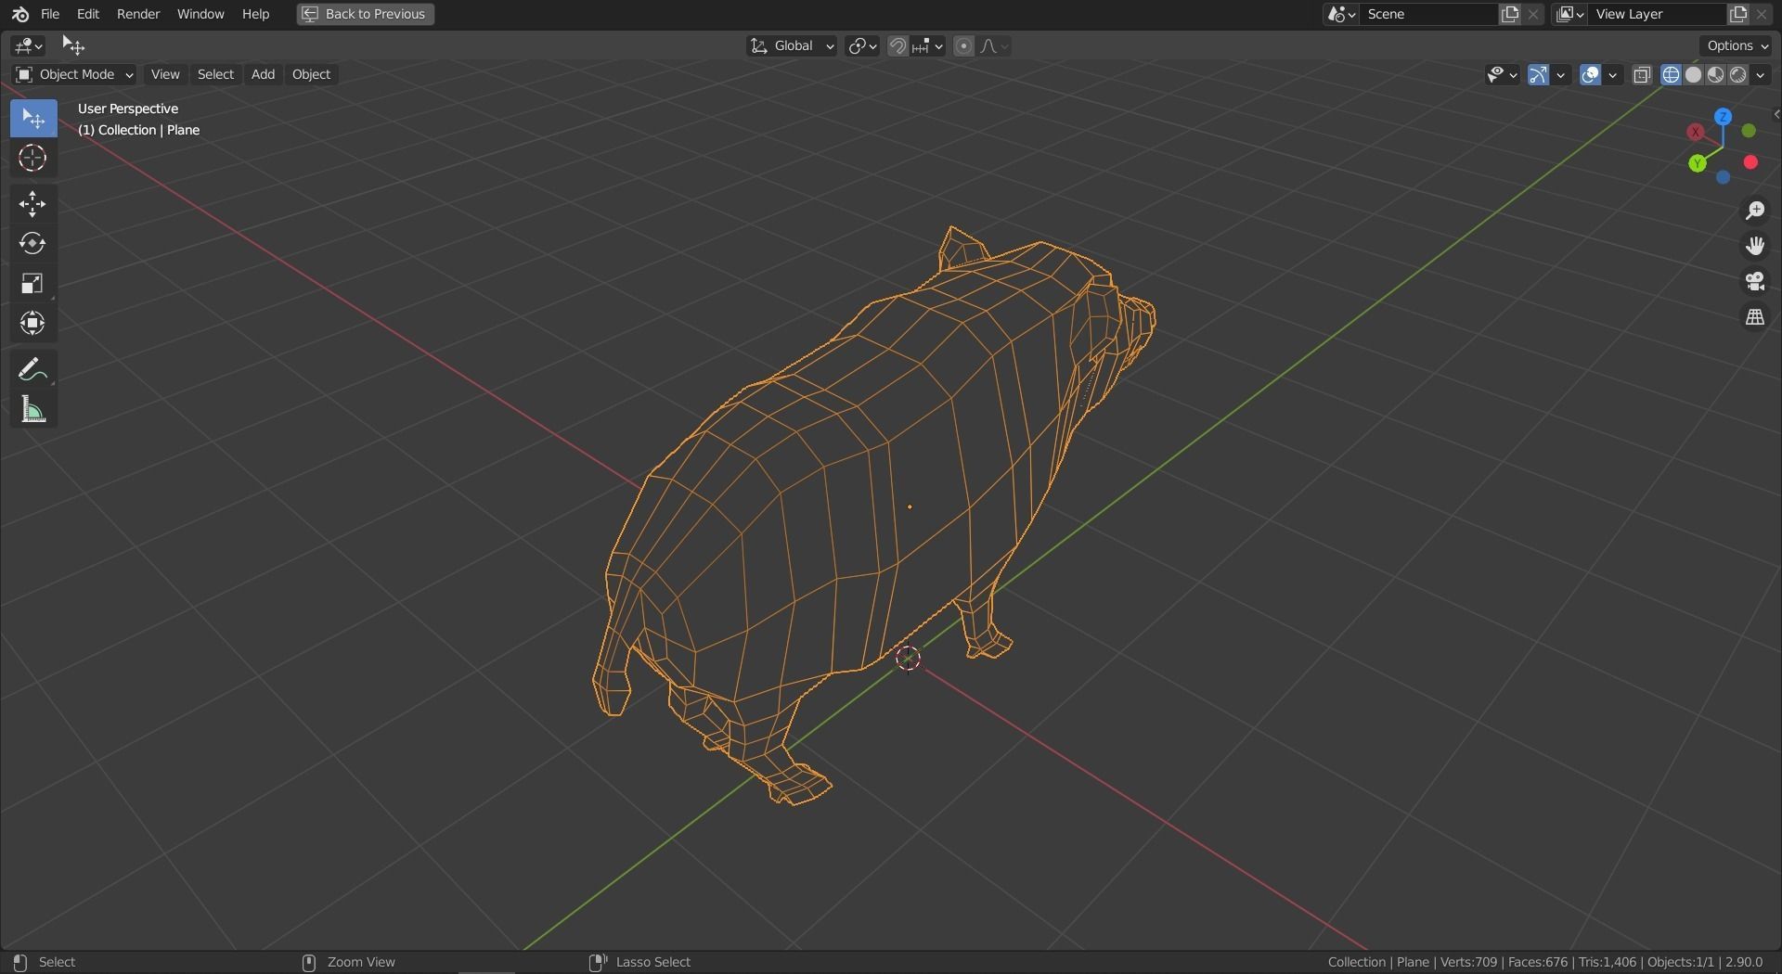Click the Blender logo icon
1782x974 pixels.
click(19, 14)
